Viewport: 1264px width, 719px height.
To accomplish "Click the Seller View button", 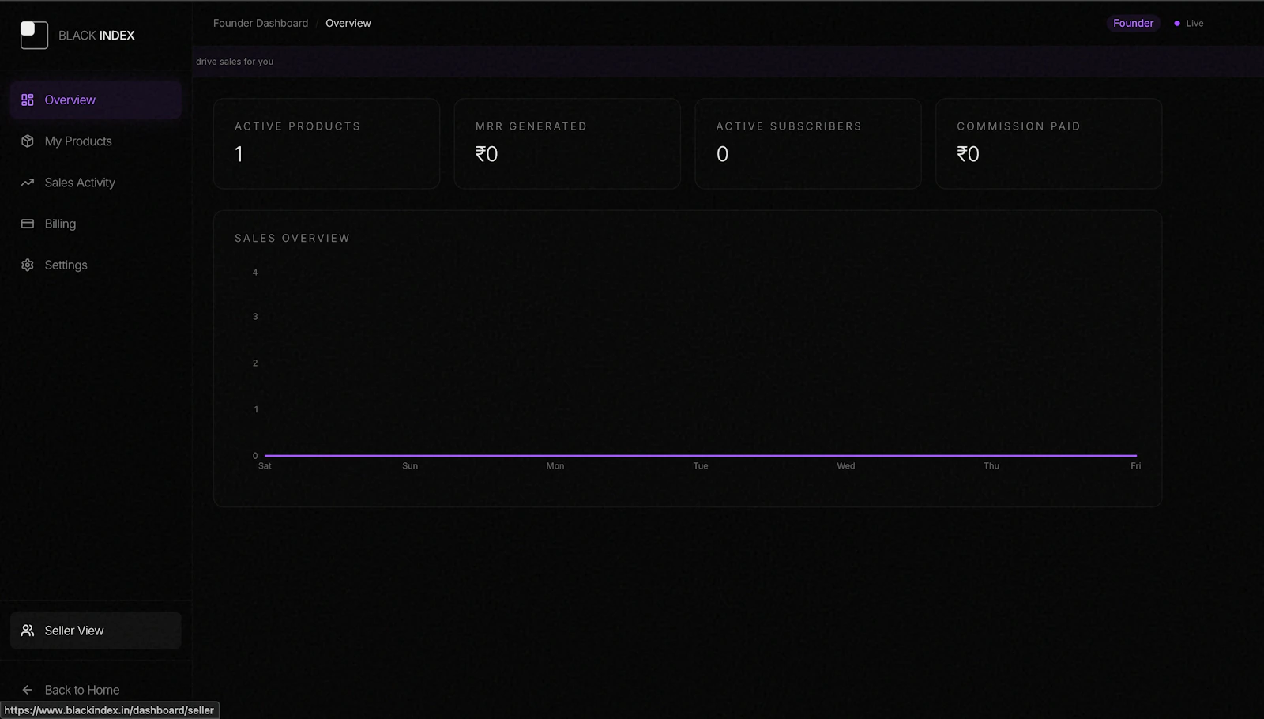I will [x=95, y=630].
